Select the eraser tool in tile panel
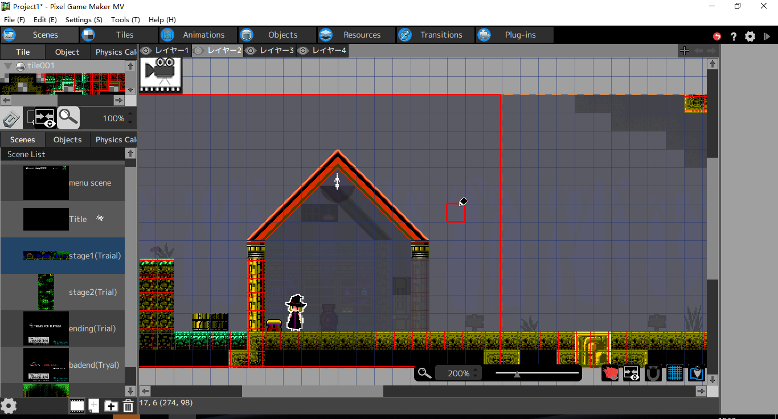 click(x=11, y=118)
